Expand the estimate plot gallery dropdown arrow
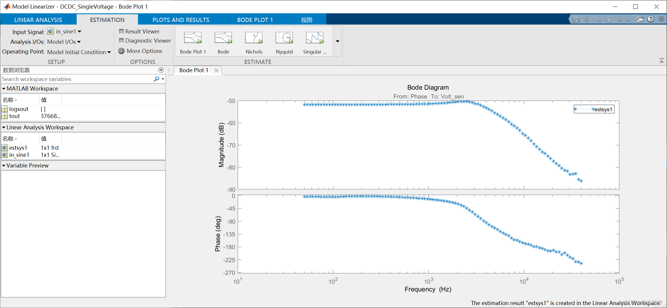 (337, 41)
